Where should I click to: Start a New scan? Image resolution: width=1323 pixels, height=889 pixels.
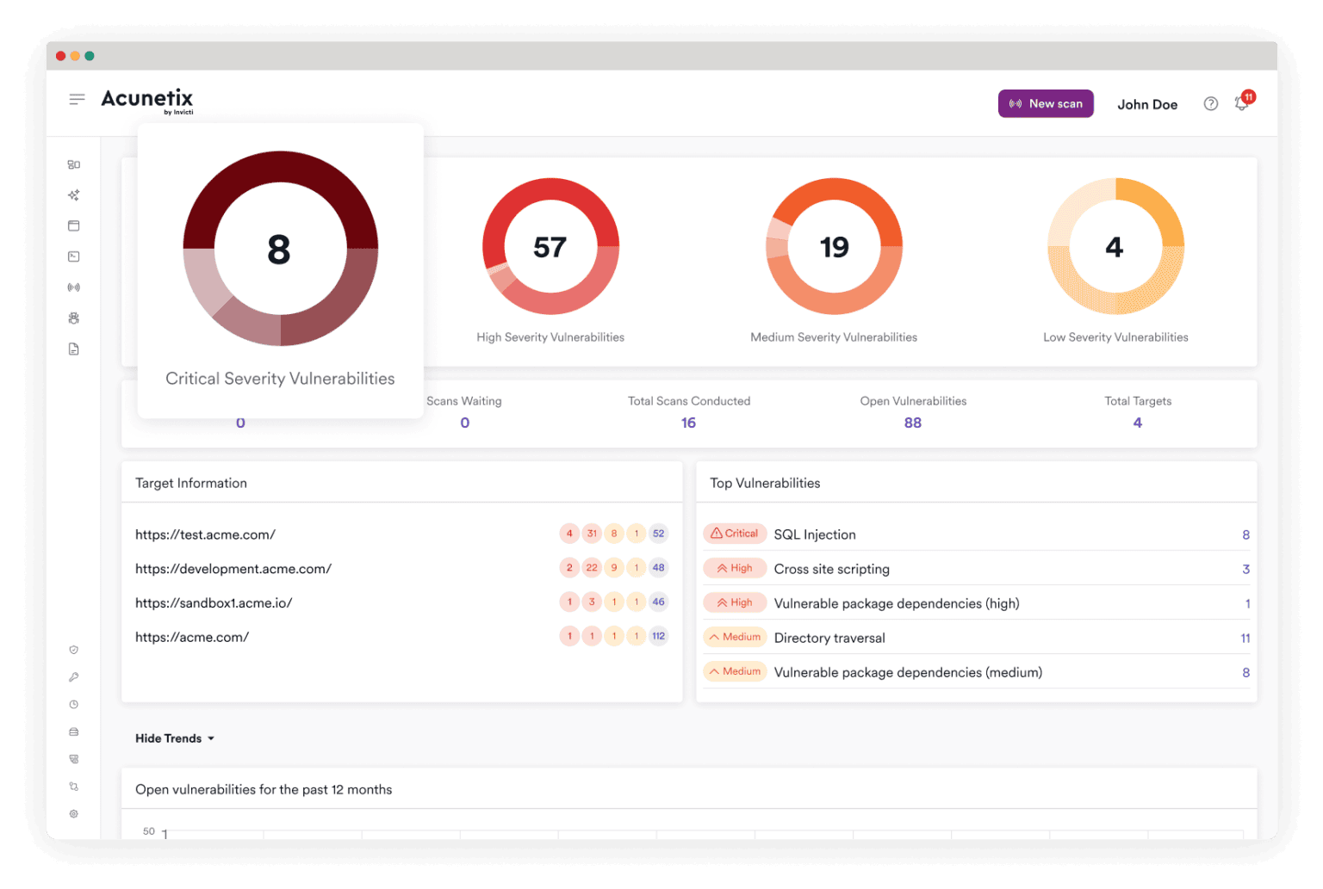(1046, 103)
